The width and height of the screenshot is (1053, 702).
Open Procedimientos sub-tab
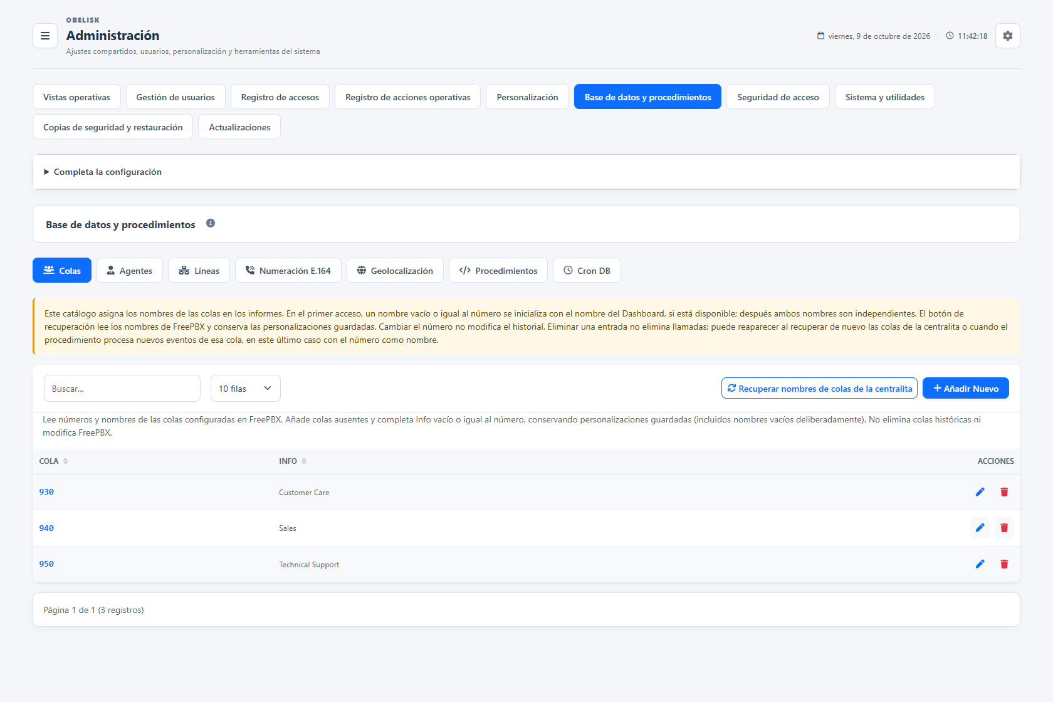(498, 270)
